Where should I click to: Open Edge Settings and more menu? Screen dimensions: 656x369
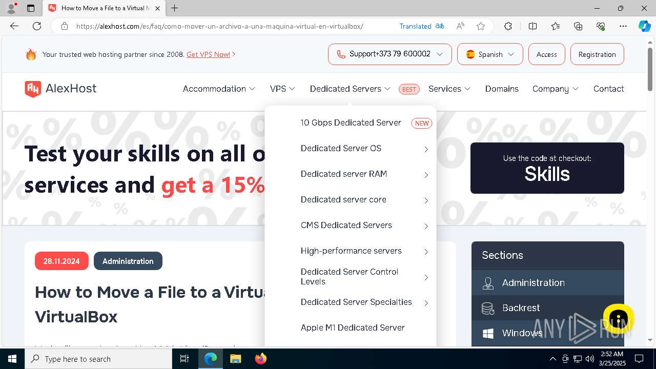click(623, 26)
